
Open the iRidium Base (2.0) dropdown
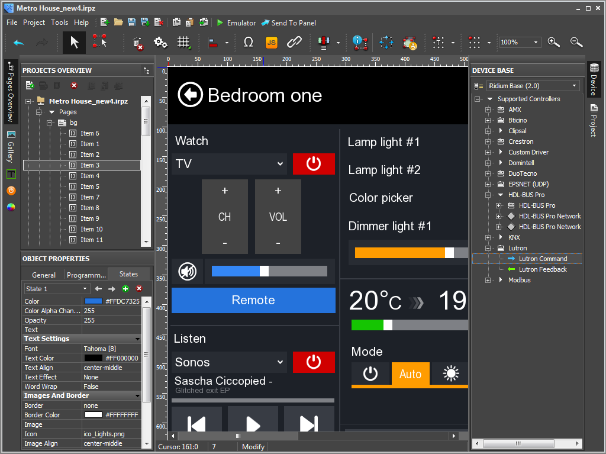533,86
